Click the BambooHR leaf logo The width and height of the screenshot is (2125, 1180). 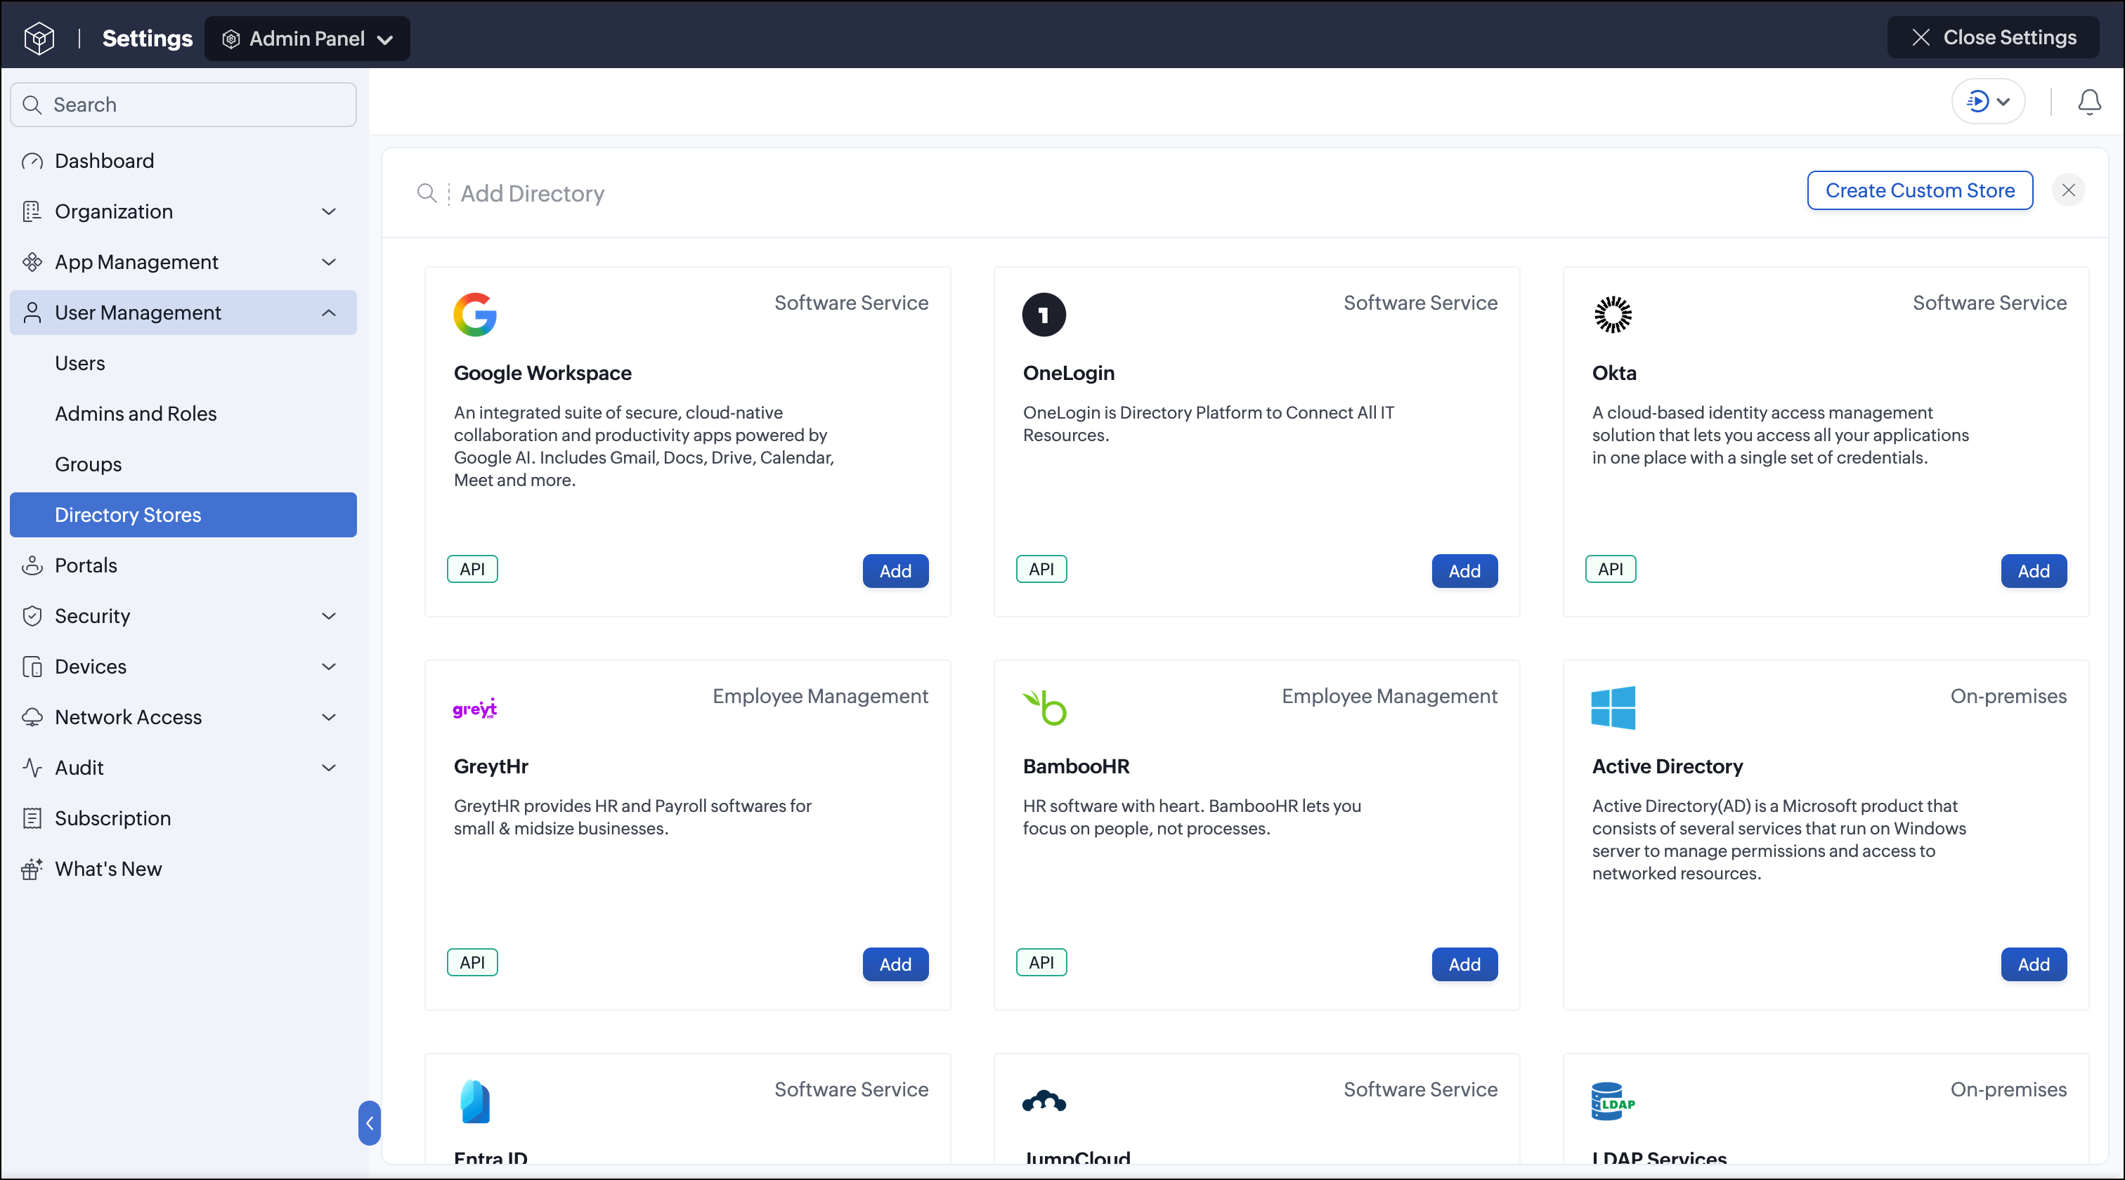(x=1044, y=707)
